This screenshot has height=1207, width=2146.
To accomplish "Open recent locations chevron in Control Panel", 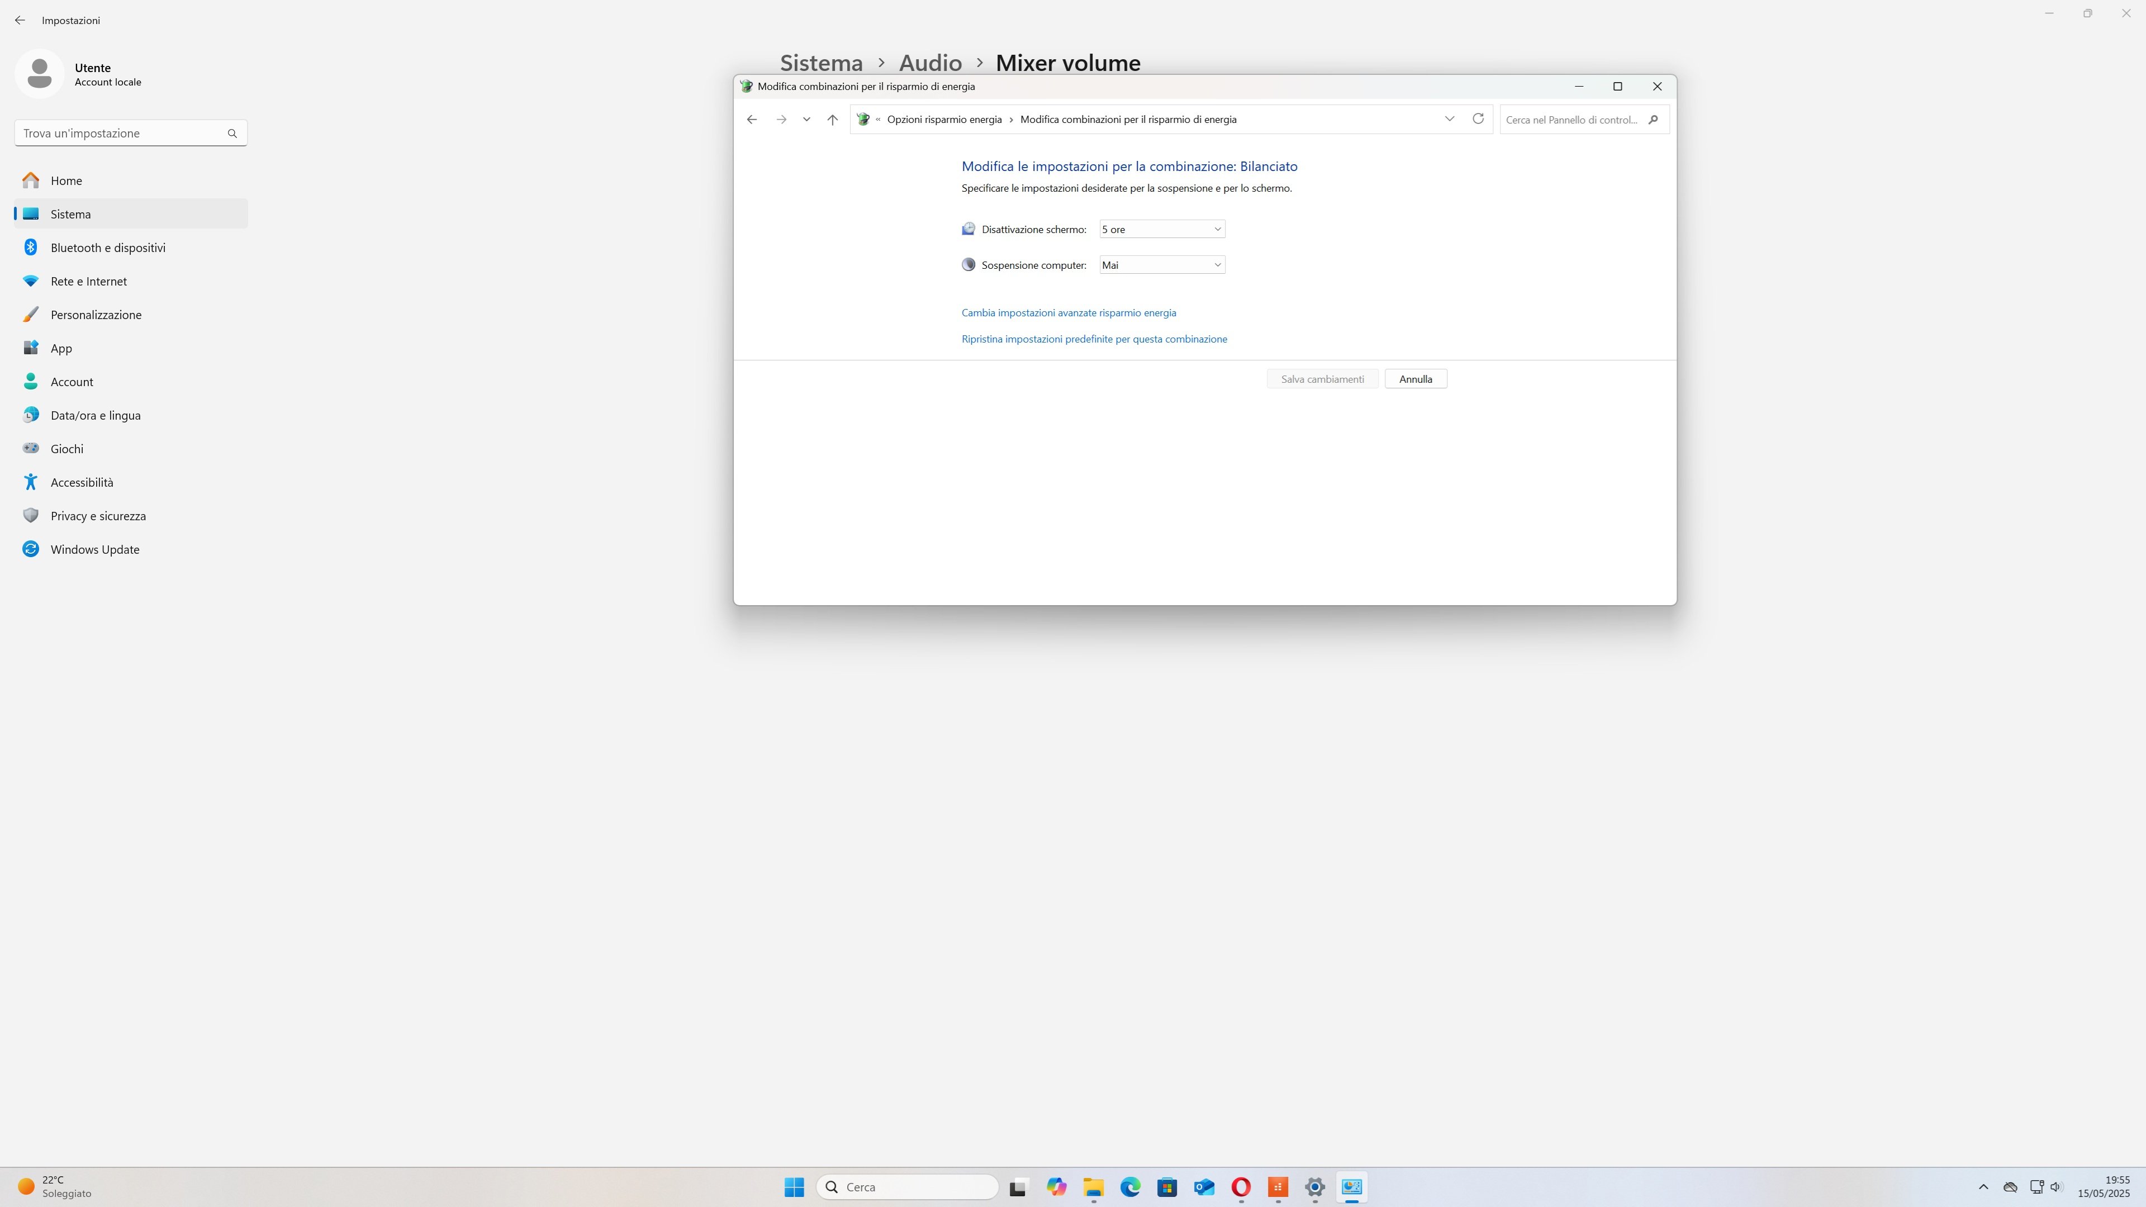I will [x=806, y=119].
